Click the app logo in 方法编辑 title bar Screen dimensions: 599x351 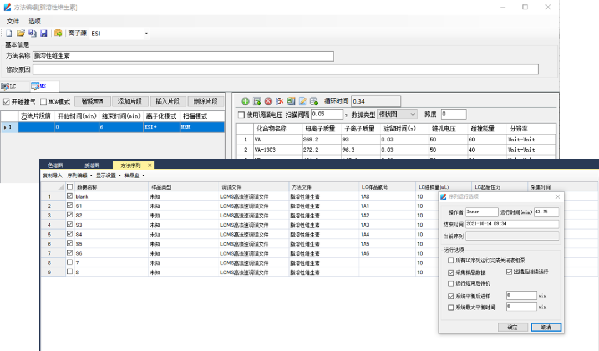click(x=7, y=7)
